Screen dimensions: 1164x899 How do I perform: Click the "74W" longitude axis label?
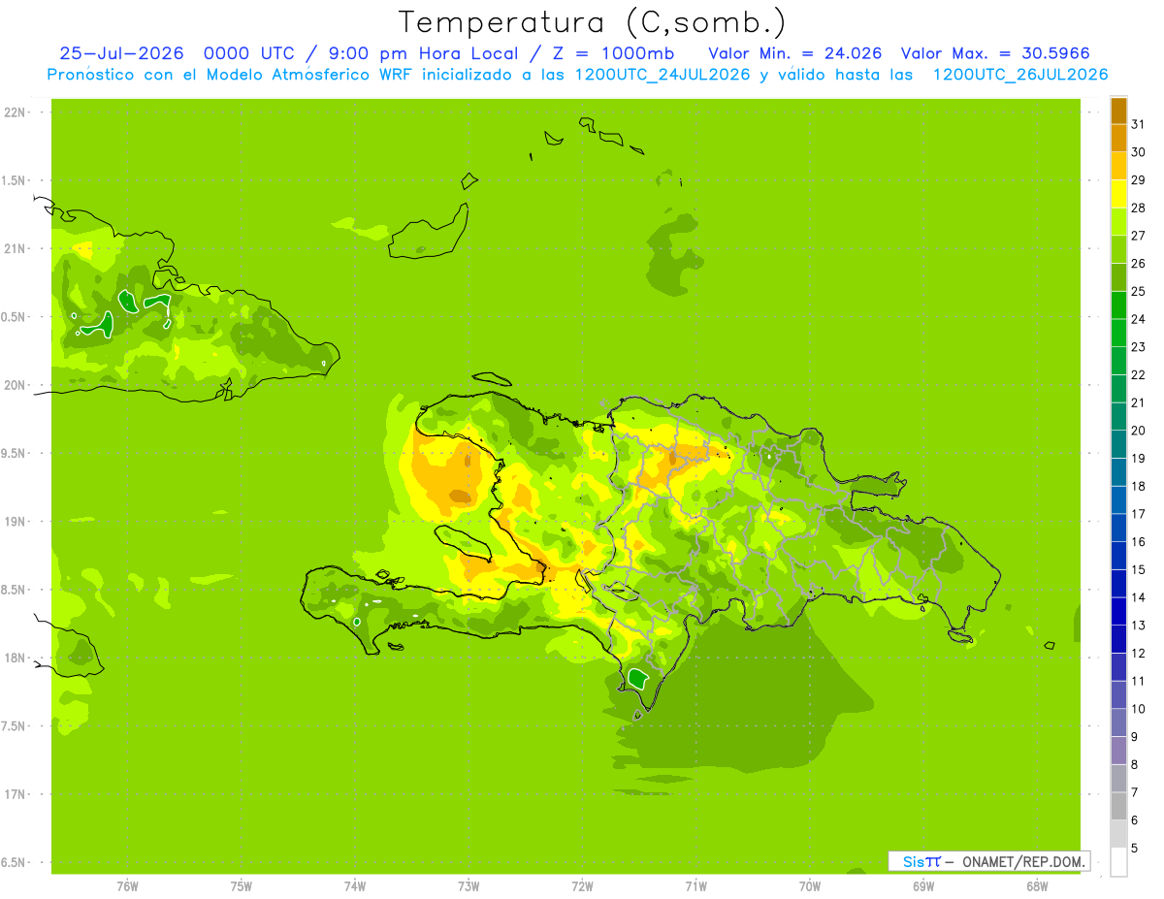pyautogui.click(x=355, y=886)
